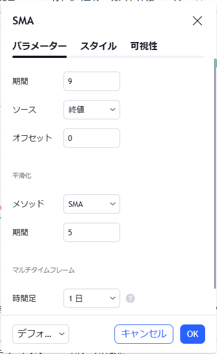Click the chevron arrow in メソッド dropdown
217x354 pixels.
coord(113,204)
